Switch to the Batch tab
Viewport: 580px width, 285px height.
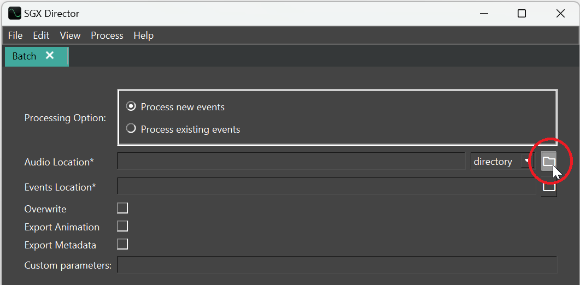tap(25, 56)
